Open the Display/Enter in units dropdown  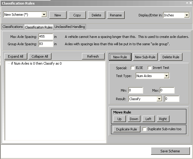[x=187, y=15]
